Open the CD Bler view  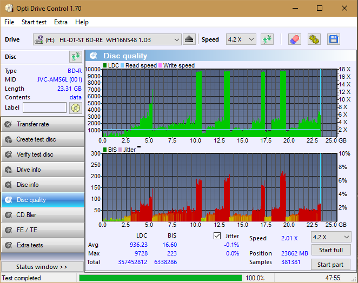tap(43, 215)
